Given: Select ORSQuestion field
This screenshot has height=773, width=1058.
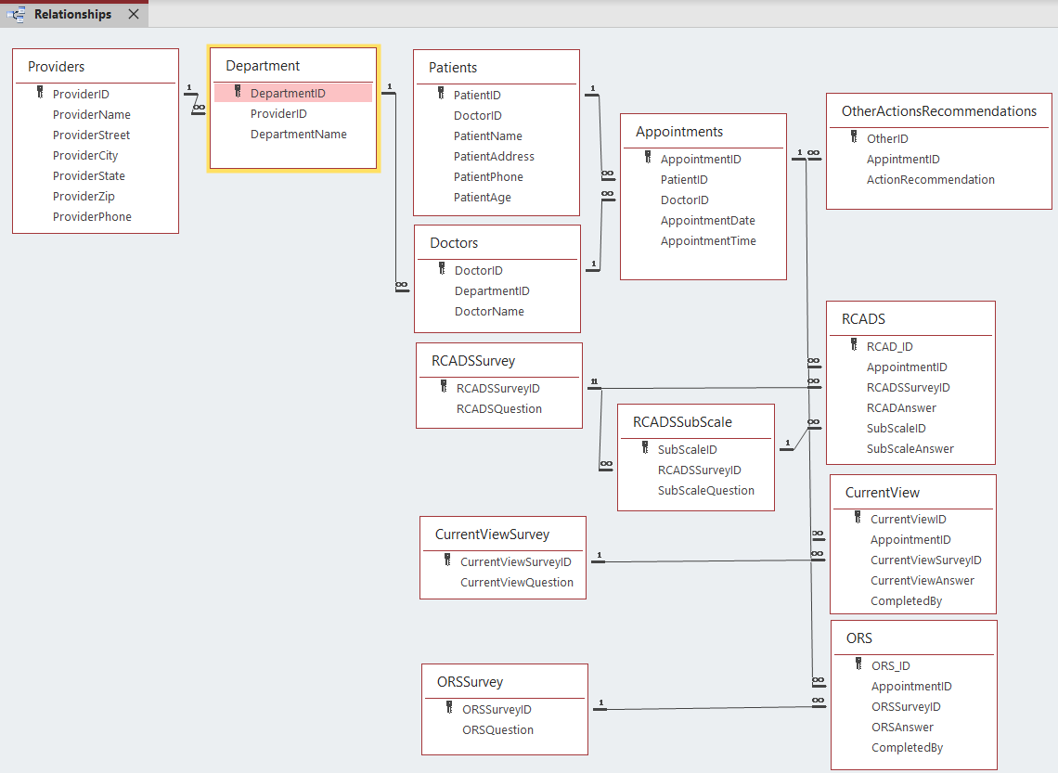Looking at the screenshot, I should pos(498,729).
